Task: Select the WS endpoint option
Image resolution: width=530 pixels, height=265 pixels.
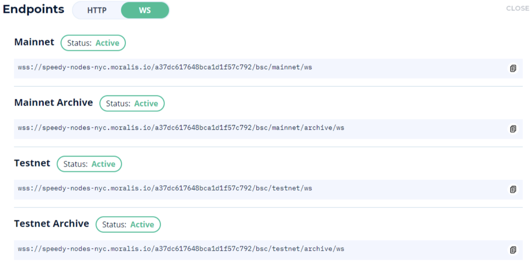Action: (x=145, y=10)
